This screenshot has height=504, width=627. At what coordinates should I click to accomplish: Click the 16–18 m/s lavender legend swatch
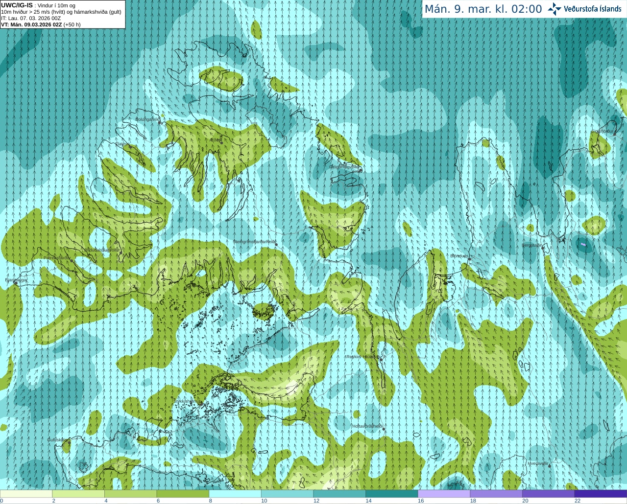[444, 494]
